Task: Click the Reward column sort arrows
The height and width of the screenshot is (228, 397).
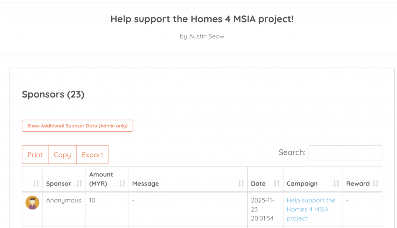Action: pyautogui.click(x=375, y=183)
